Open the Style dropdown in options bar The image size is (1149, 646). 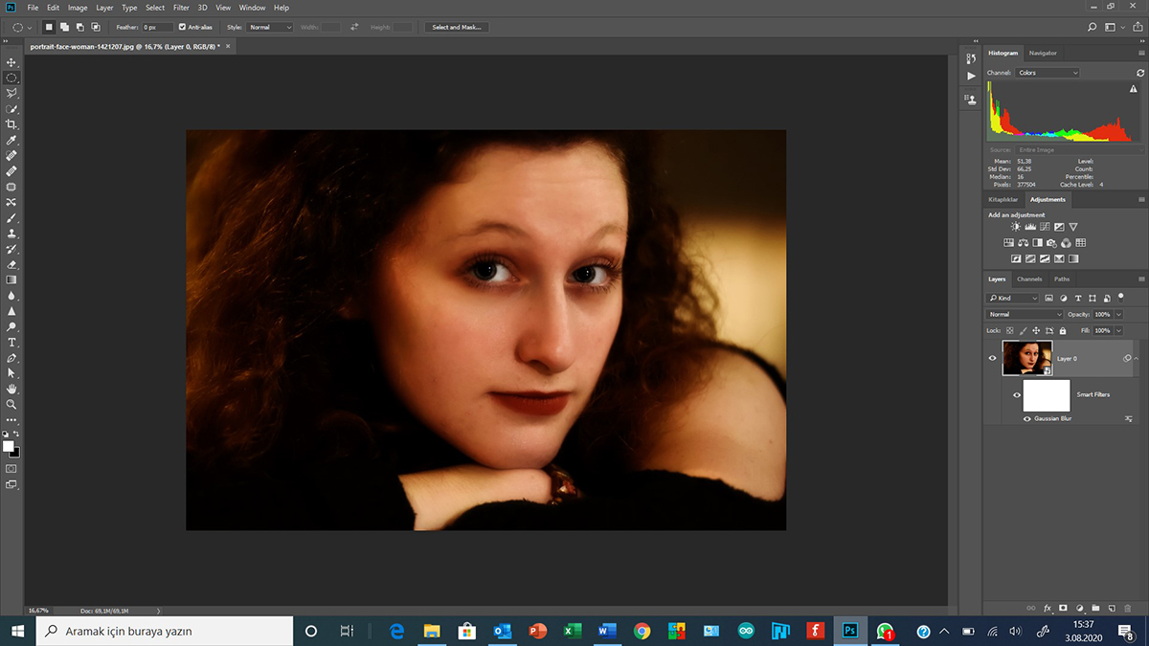[x=270, y=27]
